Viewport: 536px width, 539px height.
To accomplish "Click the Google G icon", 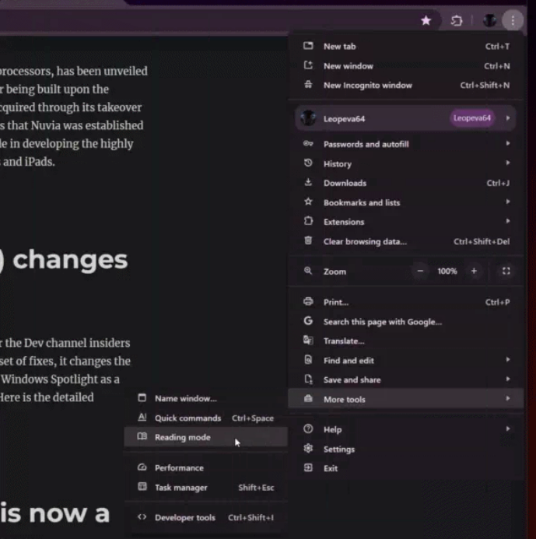I will tap(308, 320).
